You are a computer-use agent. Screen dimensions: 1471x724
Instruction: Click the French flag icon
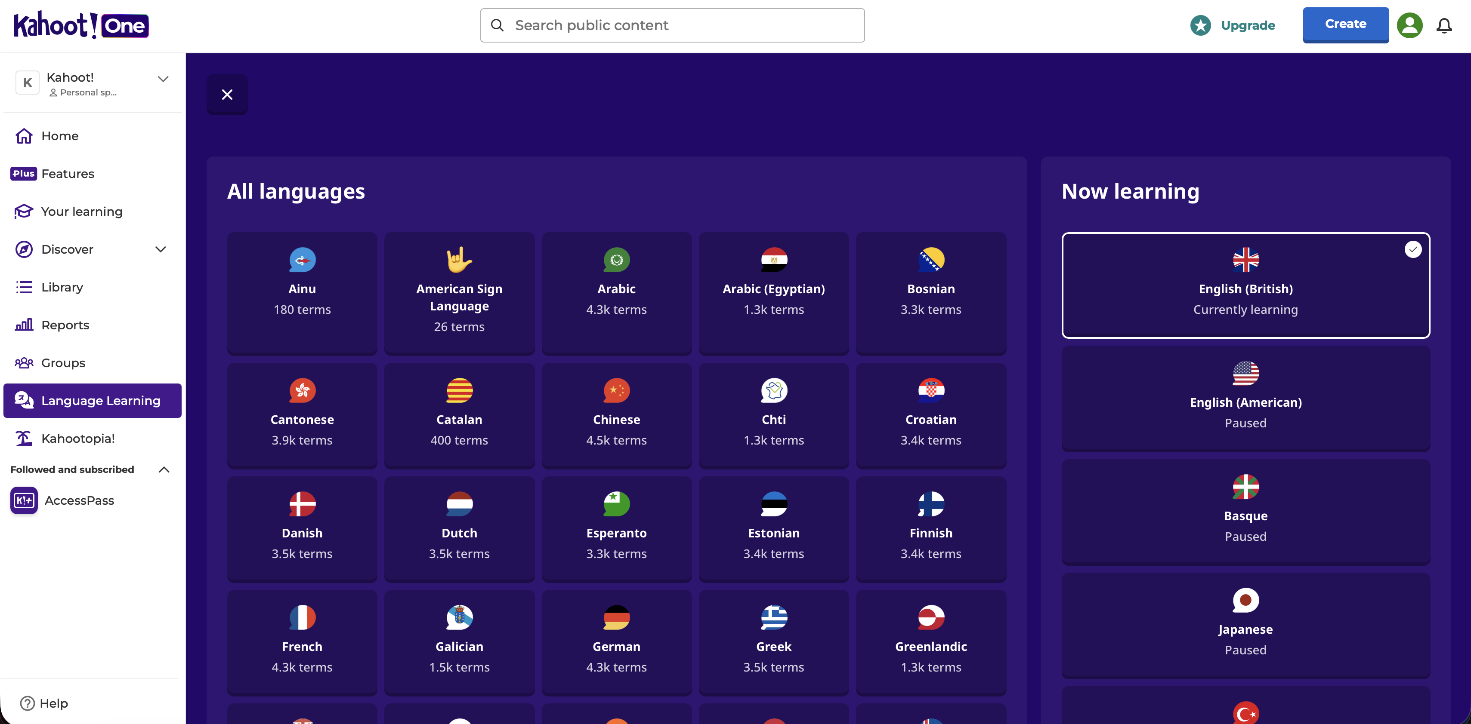[302, 618]
